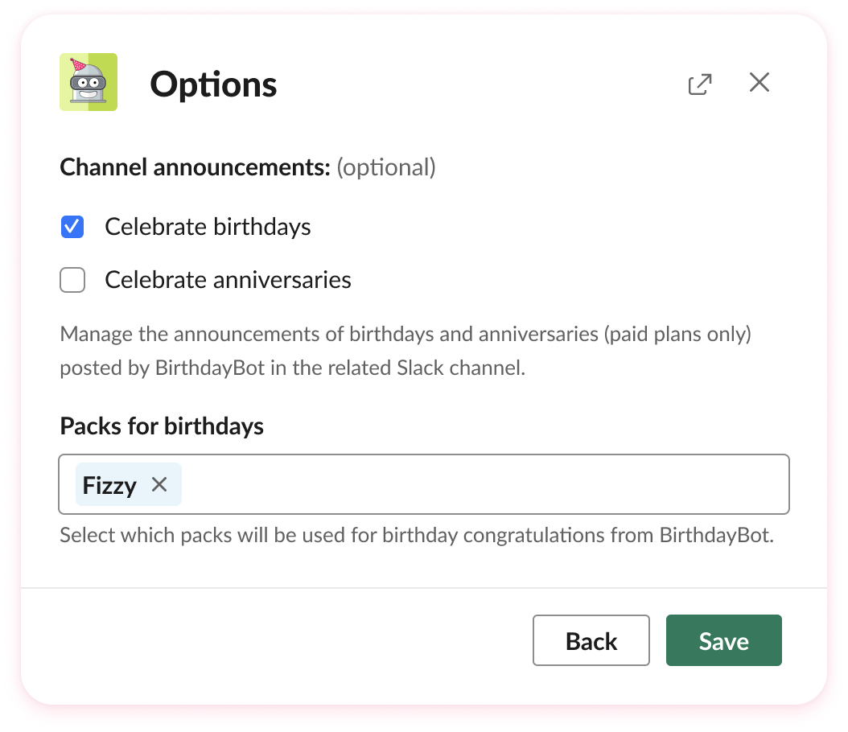The image size is (848, 732).
Task: Go Back to the previous screen
Action: tap(591, 640)
